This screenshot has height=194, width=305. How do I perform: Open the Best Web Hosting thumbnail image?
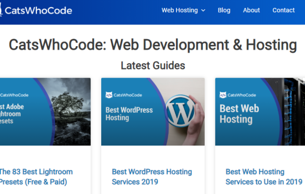pos(260,112)
